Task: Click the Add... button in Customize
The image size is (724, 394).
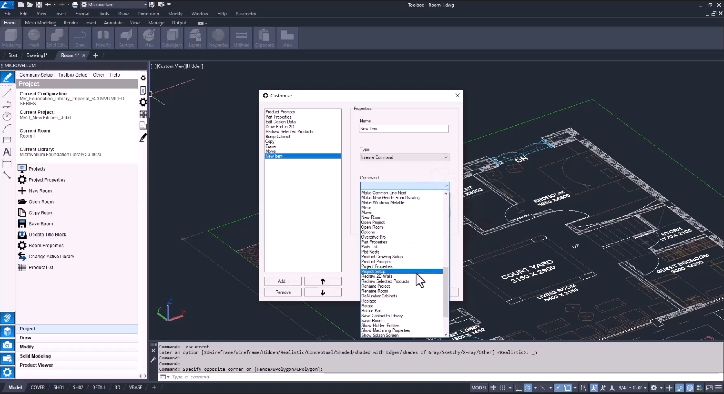Action: 283,281
